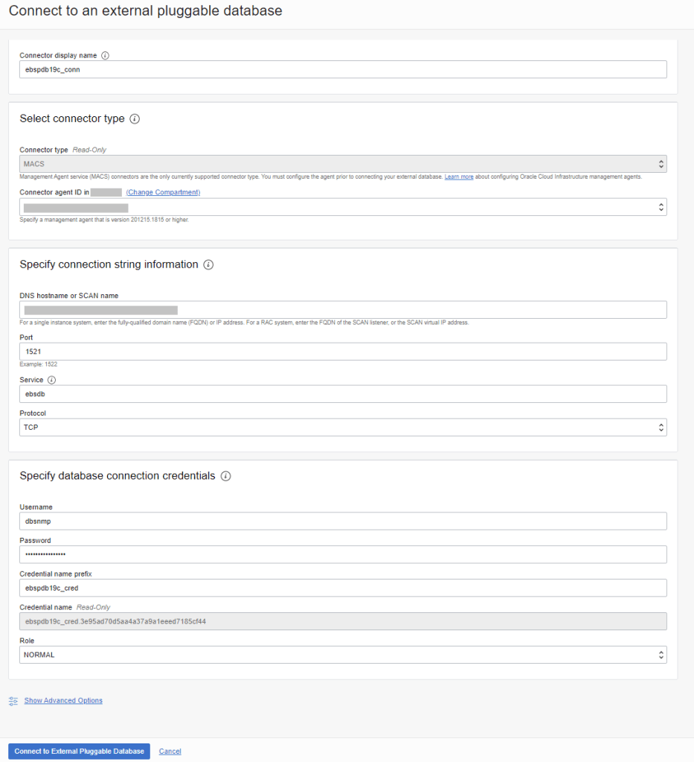Click info icon beside Select connector type

[x=135, y=119]
